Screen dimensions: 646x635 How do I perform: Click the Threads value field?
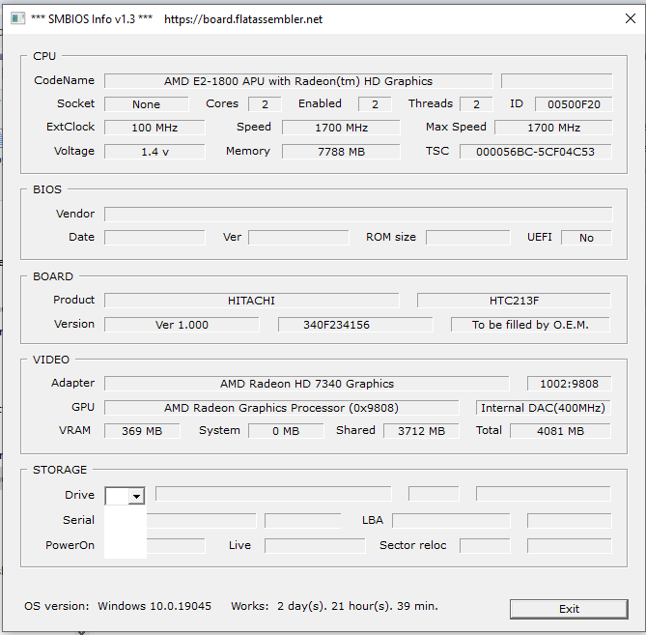click(x=476, y=104)
